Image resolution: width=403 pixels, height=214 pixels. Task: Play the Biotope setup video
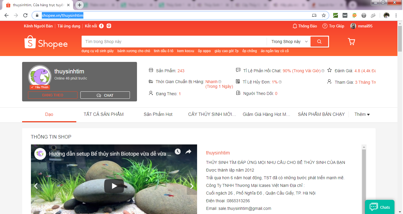pos(114,186)
